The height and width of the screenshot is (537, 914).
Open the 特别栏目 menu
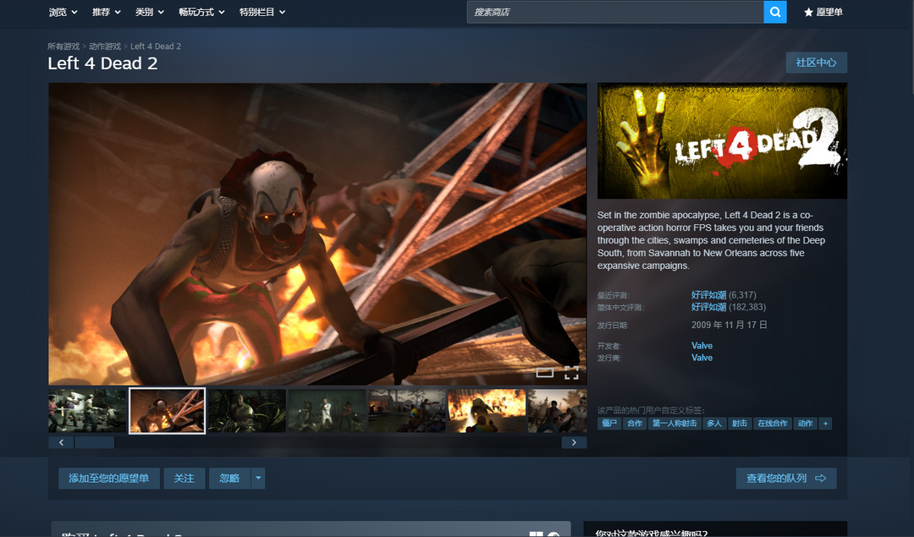pyautogui.click(x=262, y=12)
